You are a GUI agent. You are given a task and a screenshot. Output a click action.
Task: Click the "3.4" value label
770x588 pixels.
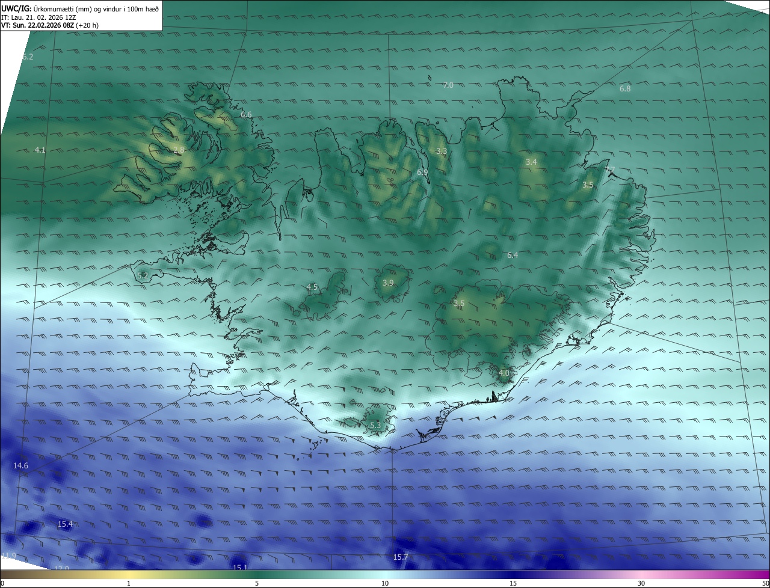coord(531,162)
